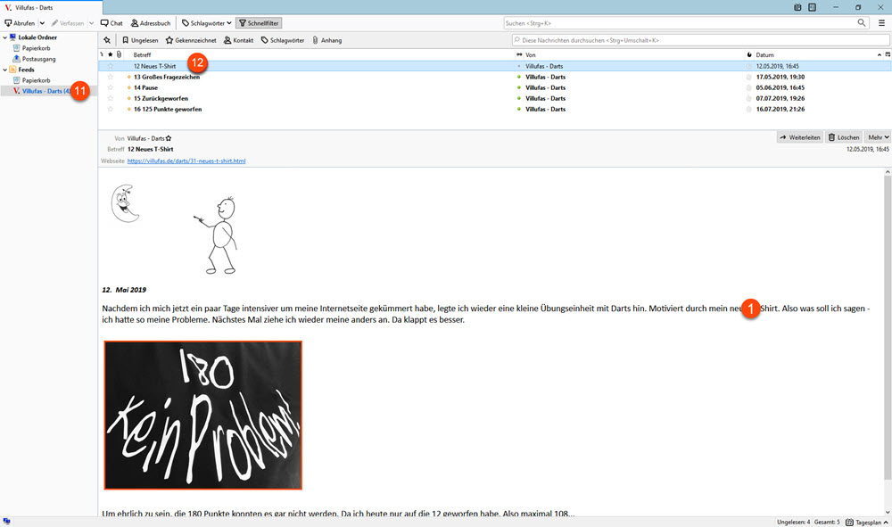Click the online status icon in status bar
Image resolution: width=892 pixels, height=527 pixels.
point(7,521)
